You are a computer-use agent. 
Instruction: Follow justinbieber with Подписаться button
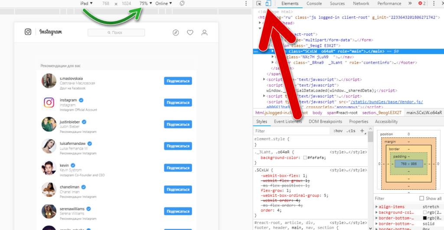click(x=178, y=124)
